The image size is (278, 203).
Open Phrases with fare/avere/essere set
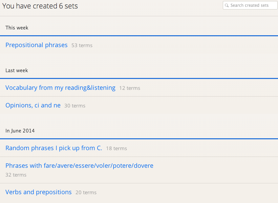coord(79,166)
